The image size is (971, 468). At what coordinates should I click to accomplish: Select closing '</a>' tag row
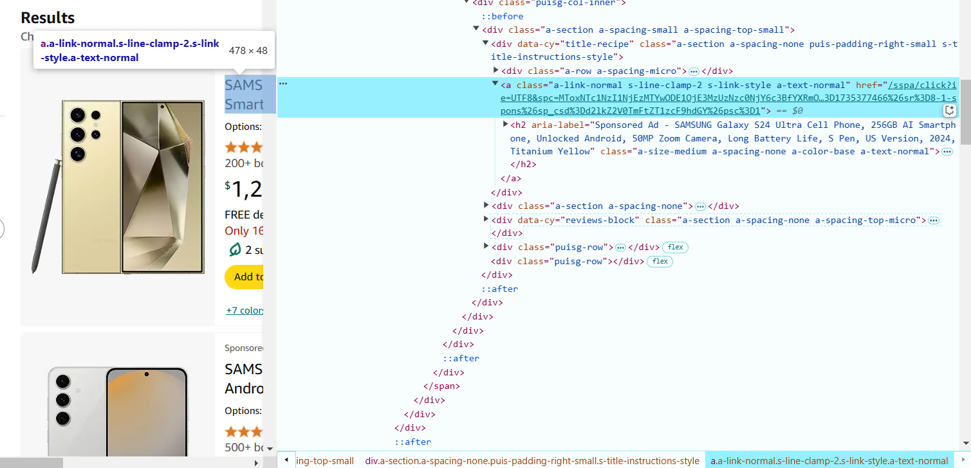(511, 179)
